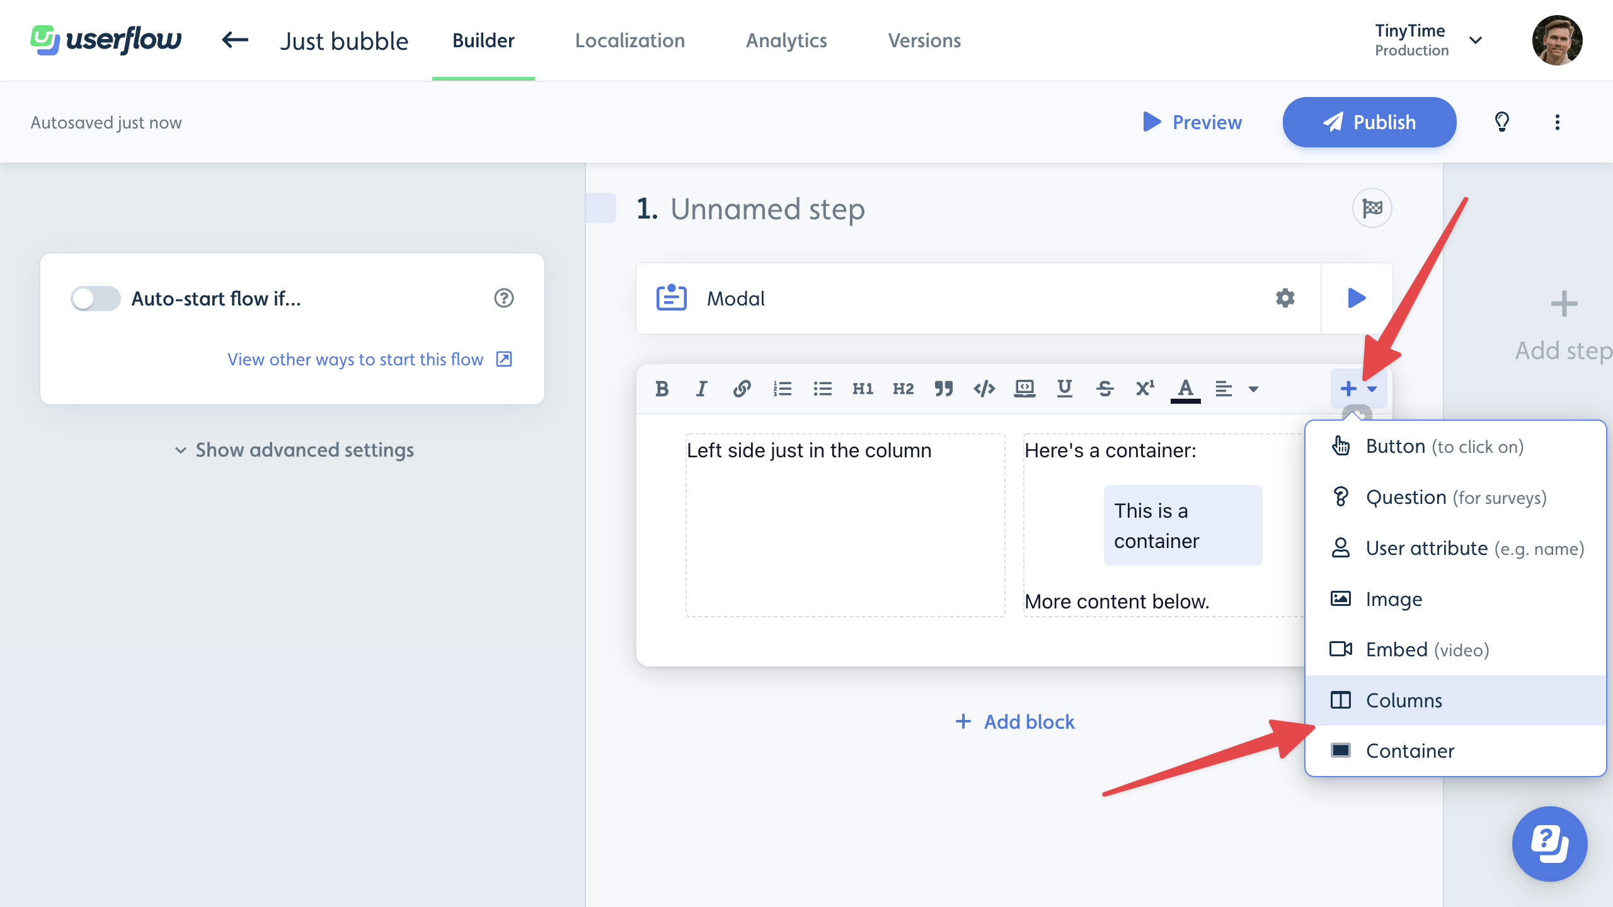The width and height of the screenshot is (1613, 907).
Task: Click the checkered flag goal icon
Action: [1372, 208]
